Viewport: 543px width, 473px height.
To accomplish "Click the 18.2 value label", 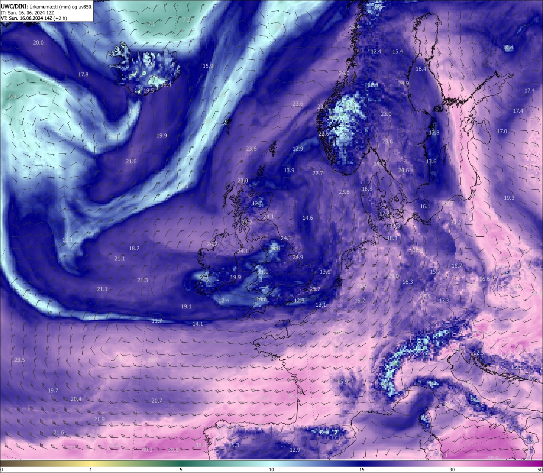I will [x=134, y=249].
